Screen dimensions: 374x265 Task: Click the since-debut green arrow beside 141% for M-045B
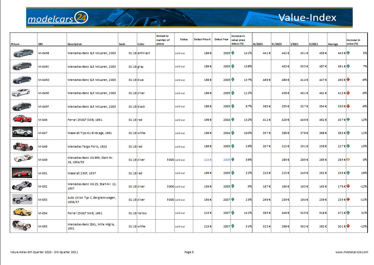[233, 53]
